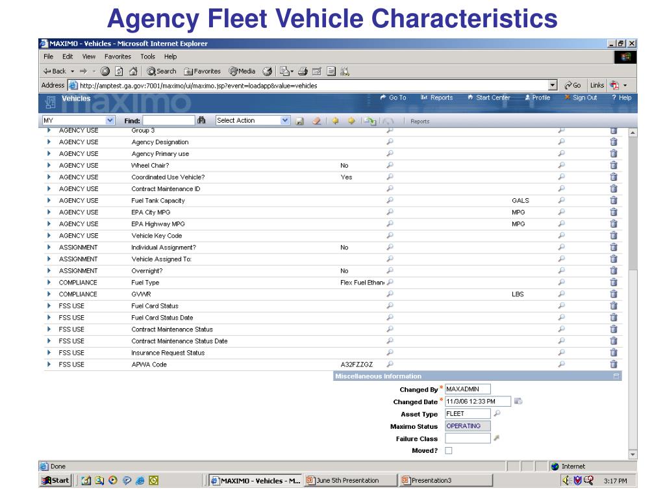This screenshot has height=499, width=665.
Task: Open value lookup for APWA Code
Action: (x=390, y=364)
